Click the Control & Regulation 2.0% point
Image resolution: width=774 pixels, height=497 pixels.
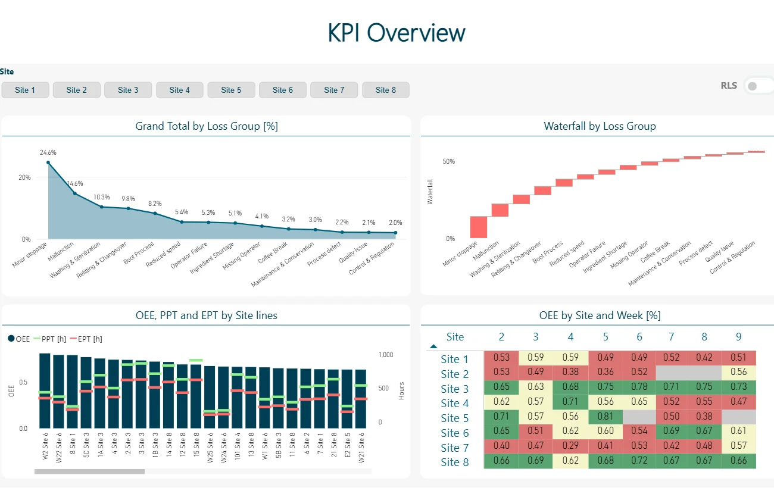tap(395, 233)
